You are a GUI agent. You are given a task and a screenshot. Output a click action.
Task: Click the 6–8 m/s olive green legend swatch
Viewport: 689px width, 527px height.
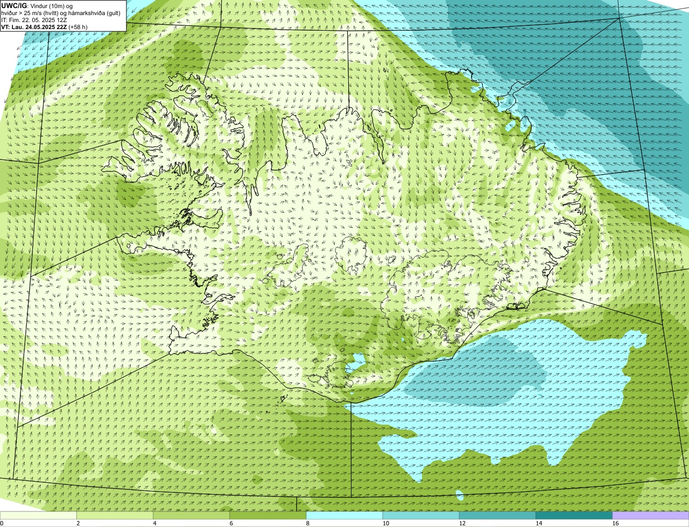click(268, 516)
